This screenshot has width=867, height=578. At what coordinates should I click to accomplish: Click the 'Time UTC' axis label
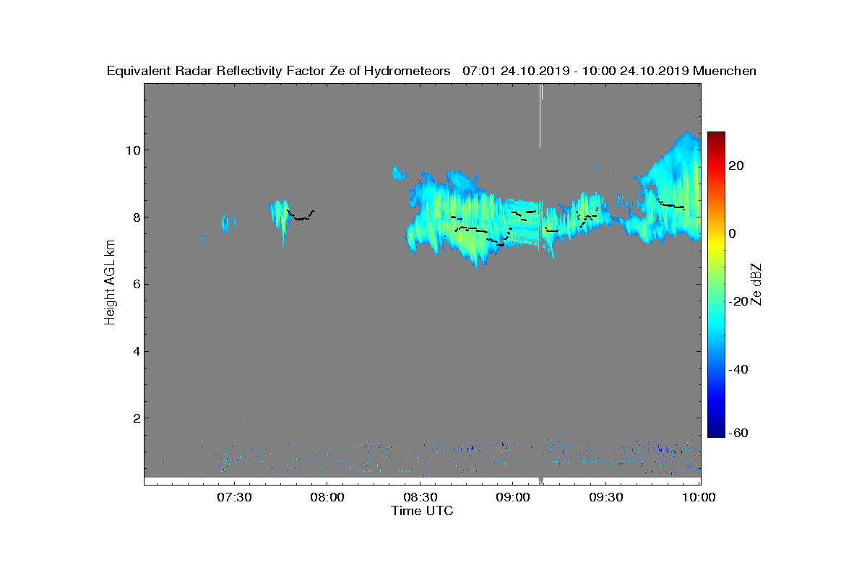(422, 511)
